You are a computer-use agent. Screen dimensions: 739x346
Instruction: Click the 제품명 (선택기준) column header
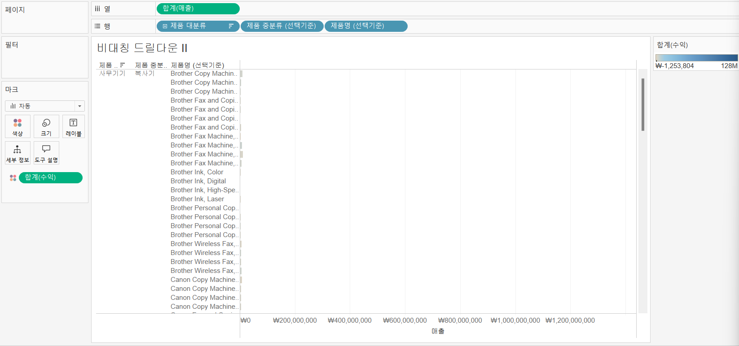coord(198,65)
